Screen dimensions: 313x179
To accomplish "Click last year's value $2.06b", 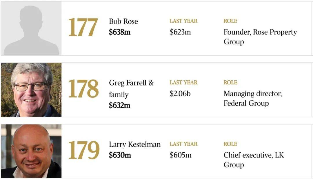I will click(x=180, y=94).
